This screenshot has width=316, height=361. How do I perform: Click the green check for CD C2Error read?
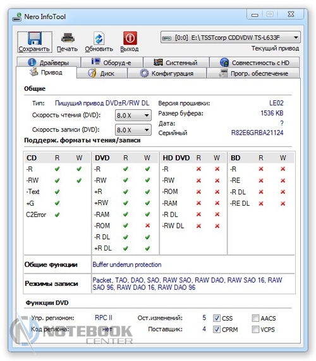(57, 215)
